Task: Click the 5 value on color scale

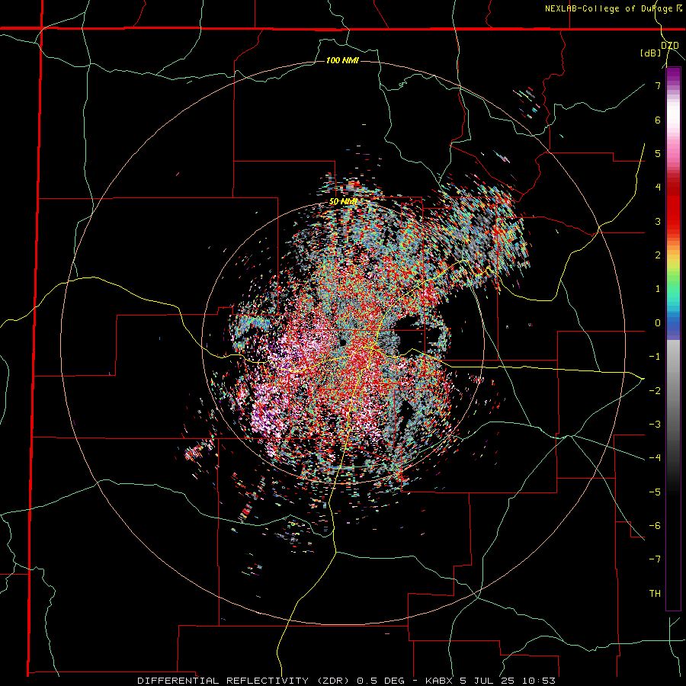Action: point(658,154)
